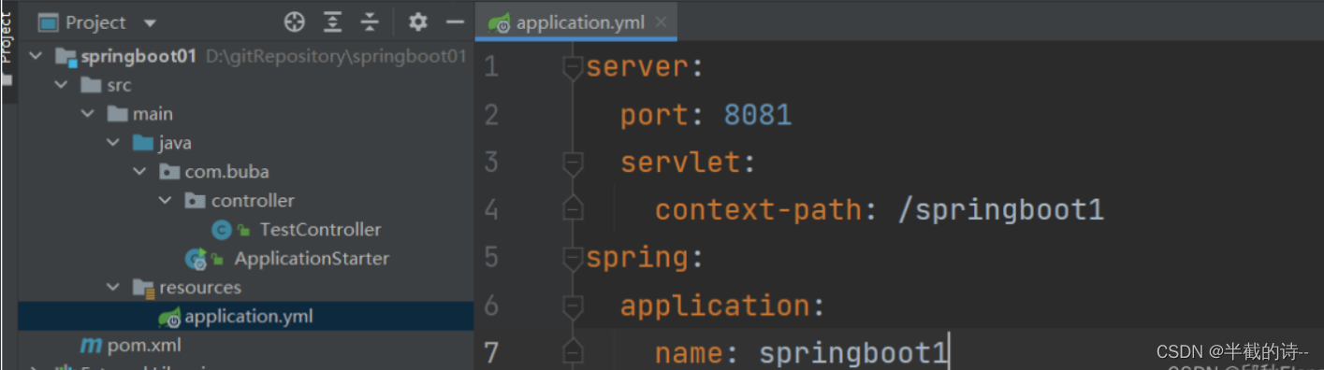Select ApplicationStarter class in tree
The width and height of the screenshot is (1324, 370).
click(x=312, y=258)
